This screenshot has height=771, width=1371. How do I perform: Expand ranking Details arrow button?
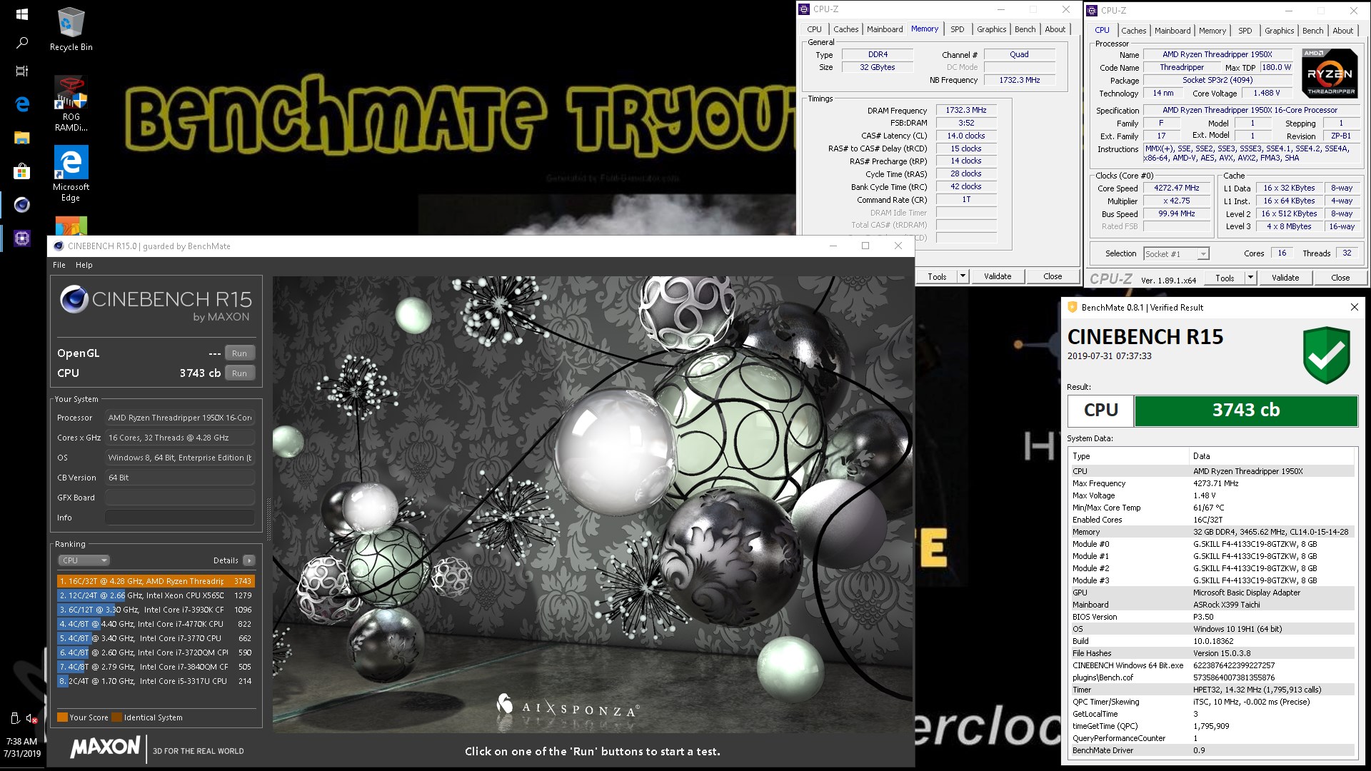[x=249, y=560]
